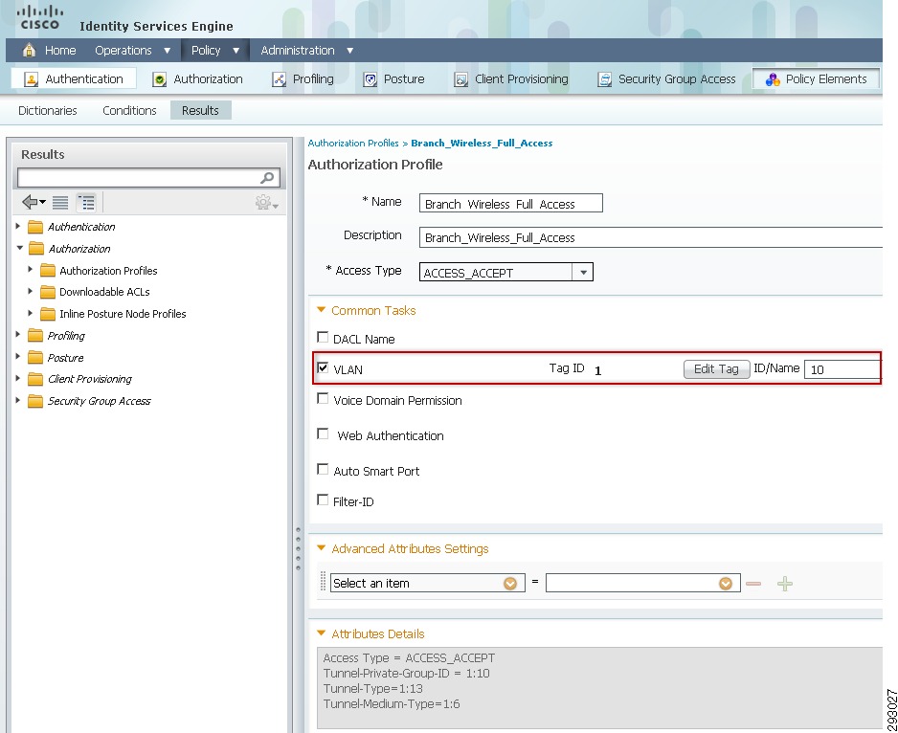This screenshot has height=733, width=898.
Task: Click the Profiling folder icon in tree
Action: tap(35, 336)
